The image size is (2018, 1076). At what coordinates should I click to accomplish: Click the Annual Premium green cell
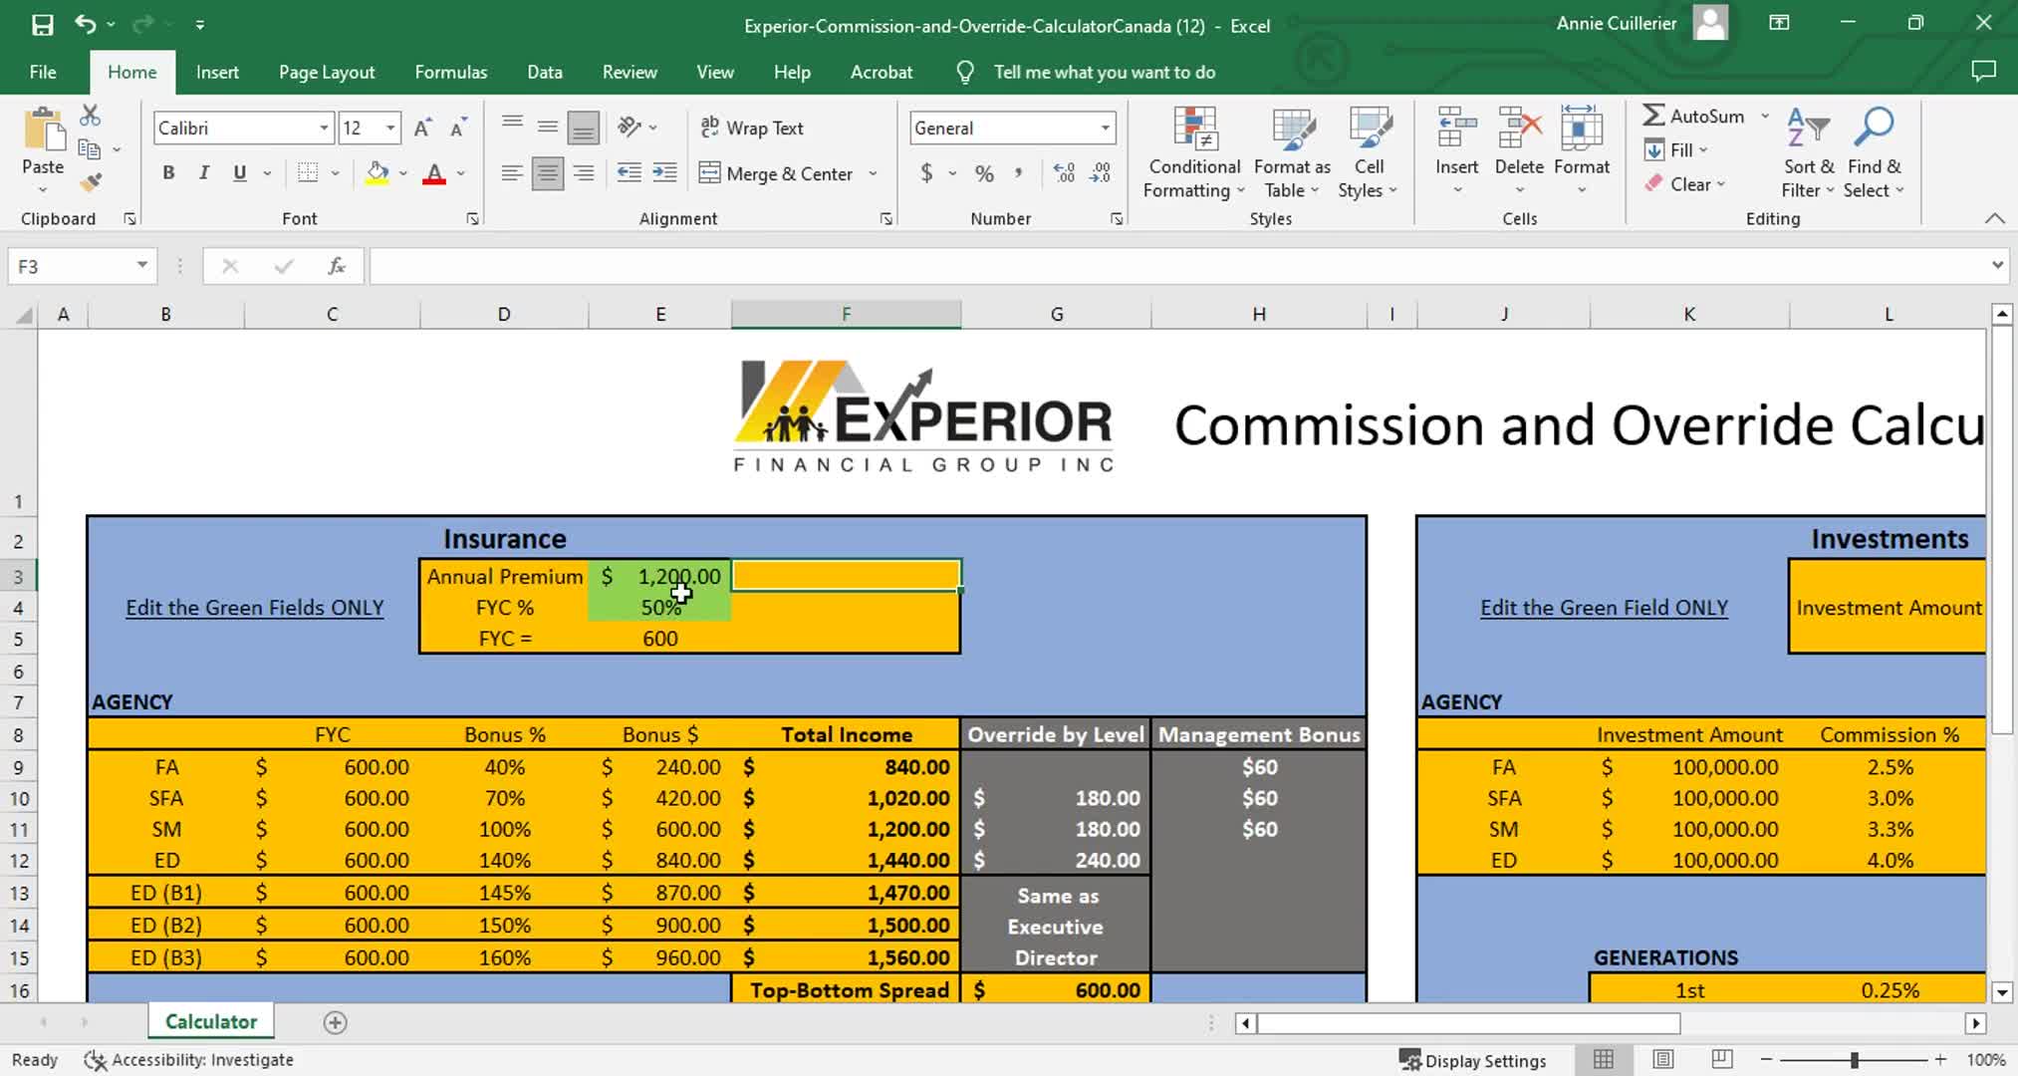(659, 576)
